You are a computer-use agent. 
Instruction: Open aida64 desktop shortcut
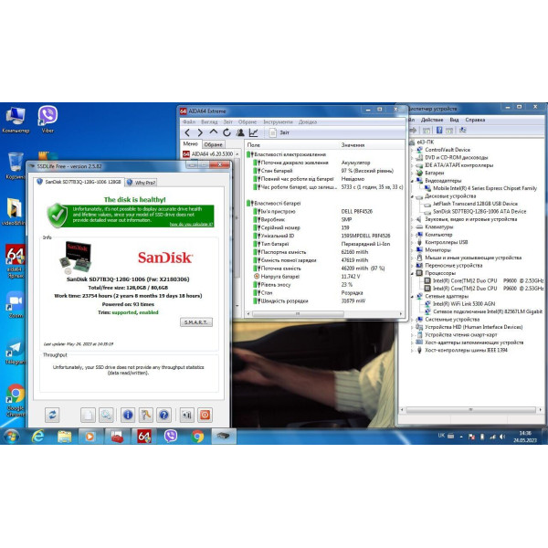15,260
